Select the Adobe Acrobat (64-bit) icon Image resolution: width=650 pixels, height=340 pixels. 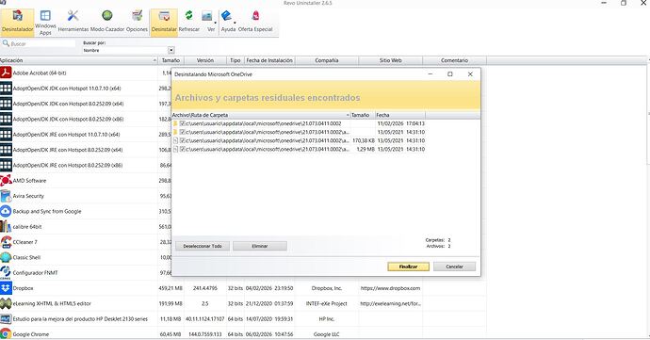[6, 73]
